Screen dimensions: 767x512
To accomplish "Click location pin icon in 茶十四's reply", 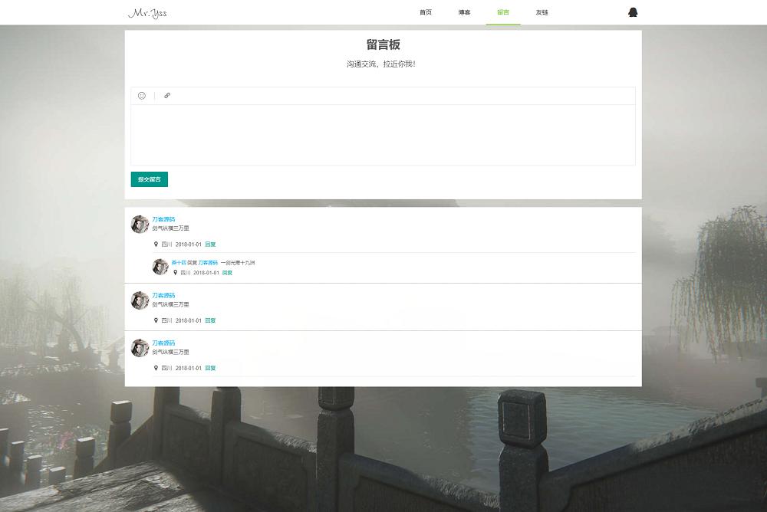I will click(x=175, y=272).
